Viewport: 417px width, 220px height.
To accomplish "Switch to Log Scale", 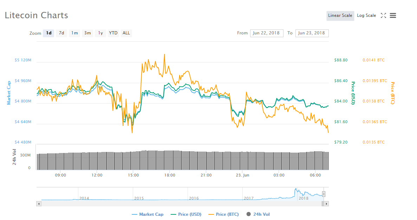I will (366, 15).
